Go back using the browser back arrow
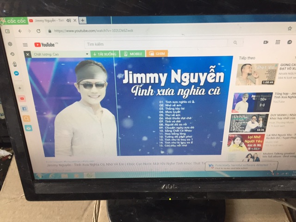 click(20, 31)
